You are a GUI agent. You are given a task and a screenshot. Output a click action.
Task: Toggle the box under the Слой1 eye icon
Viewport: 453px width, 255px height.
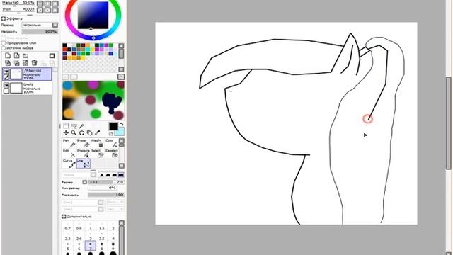coord(6,91)
